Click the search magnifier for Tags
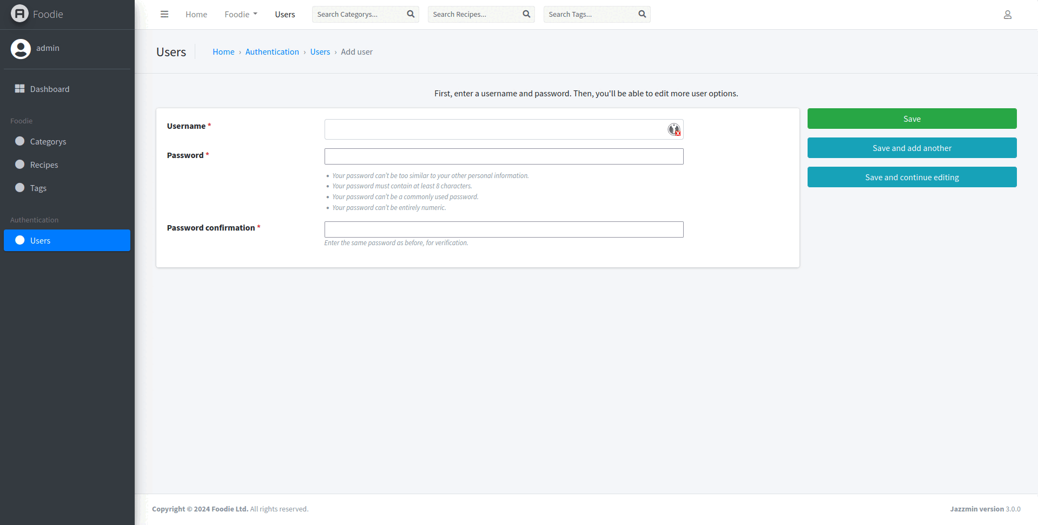This screenshot has height=525, width=1038. (642, 14)
